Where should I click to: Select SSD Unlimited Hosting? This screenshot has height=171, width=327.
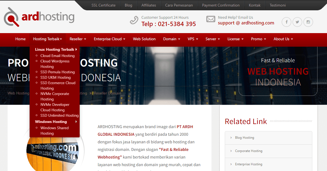60,115
